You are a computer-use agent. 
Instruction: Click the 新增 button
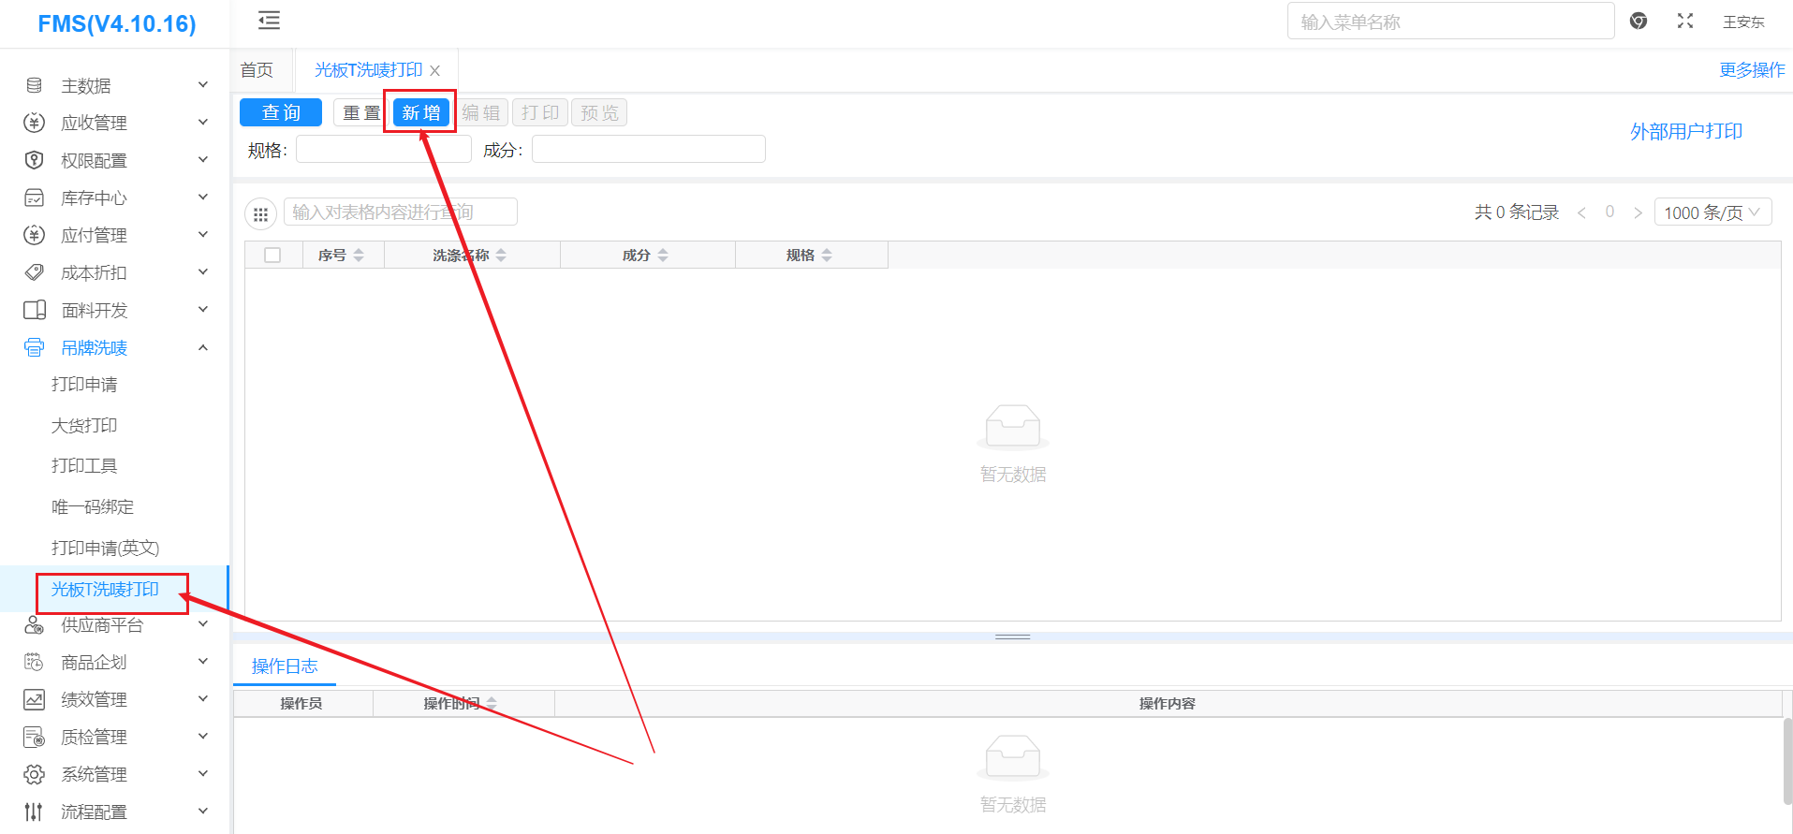tap(421, 113)
